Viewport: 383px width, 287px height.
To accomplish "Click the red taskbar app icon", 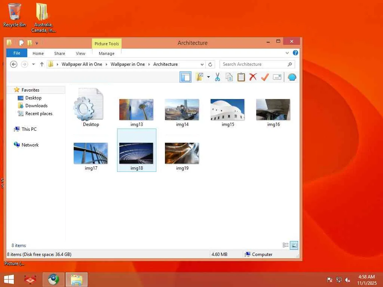I will tap(30, 280).
